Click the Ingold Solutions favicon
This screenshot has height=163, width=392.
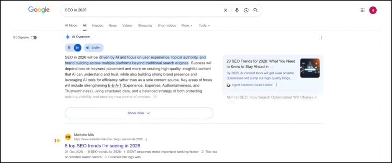coord(228,85)
